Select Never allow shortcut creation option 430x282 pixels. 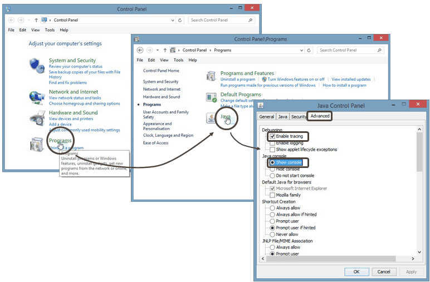click(272, 234)
